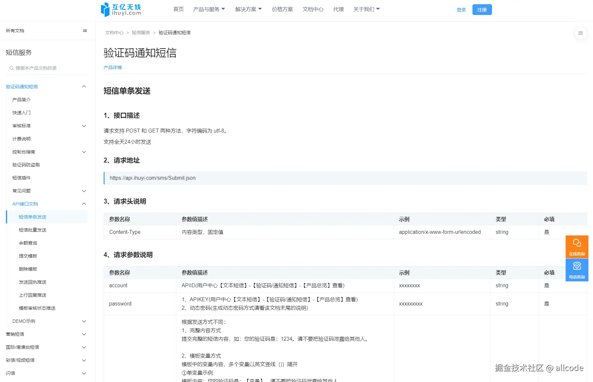This screenshot has width=593, height=382.
Task: Open 价格方案 in top navigation
Action: (282, 9)
